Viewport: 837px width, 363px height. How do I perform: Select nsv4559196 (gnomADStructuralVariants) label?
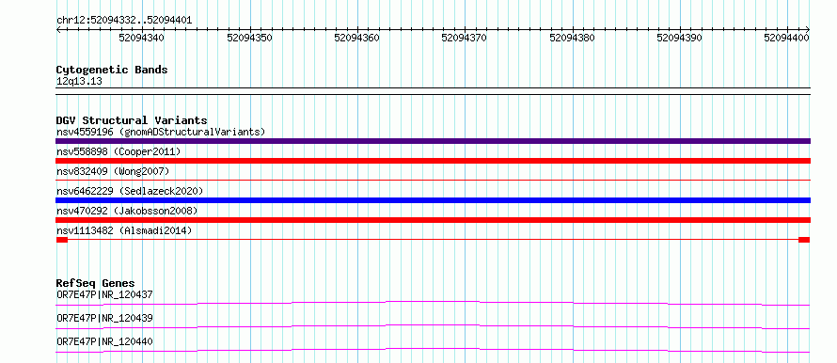click(161, 132)
